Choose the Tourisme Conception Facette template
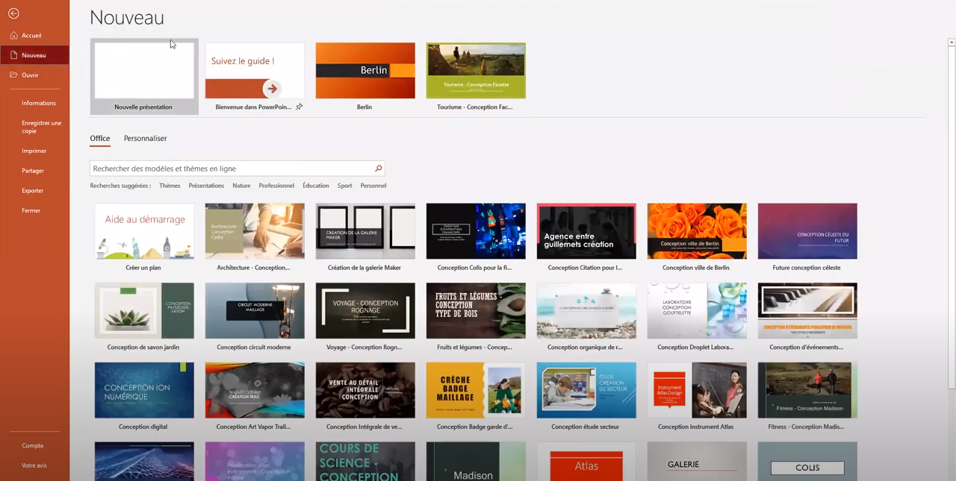 [476, 76]
